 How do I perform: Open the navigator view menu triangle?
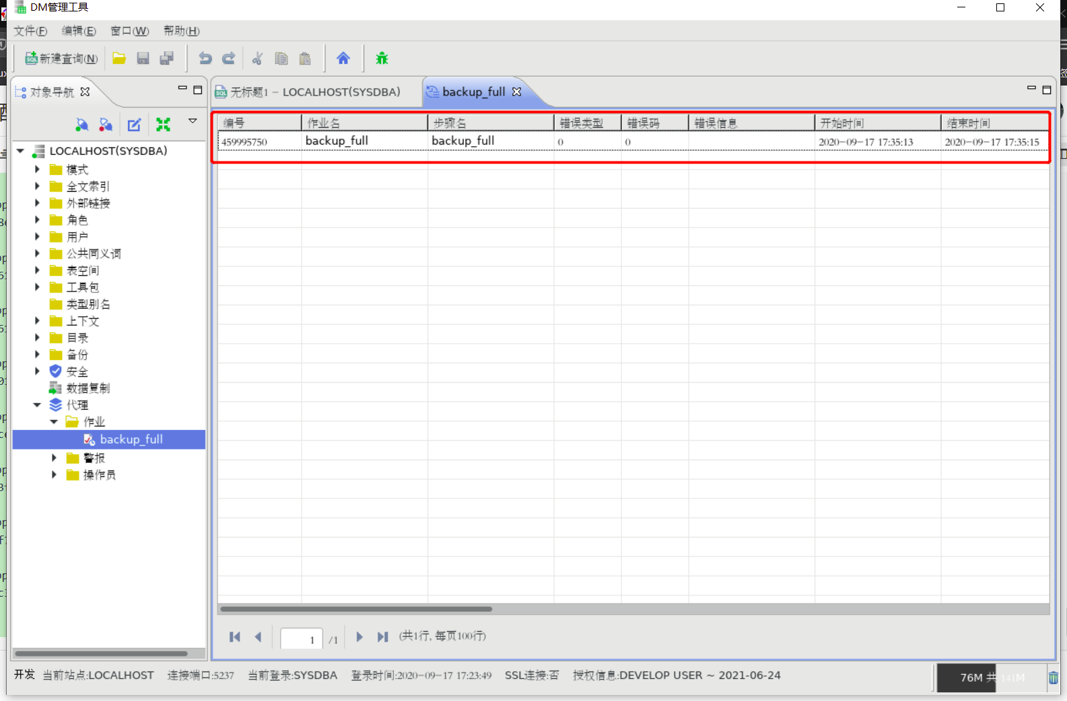(x=193, y=121)
